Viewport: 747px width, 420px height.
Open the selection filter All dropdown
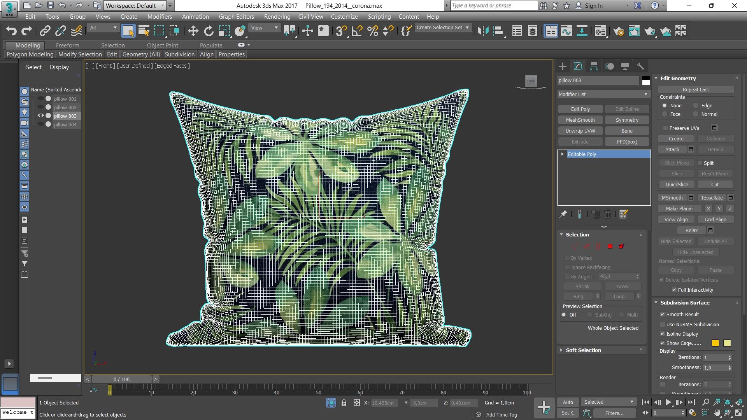point(103,28)
